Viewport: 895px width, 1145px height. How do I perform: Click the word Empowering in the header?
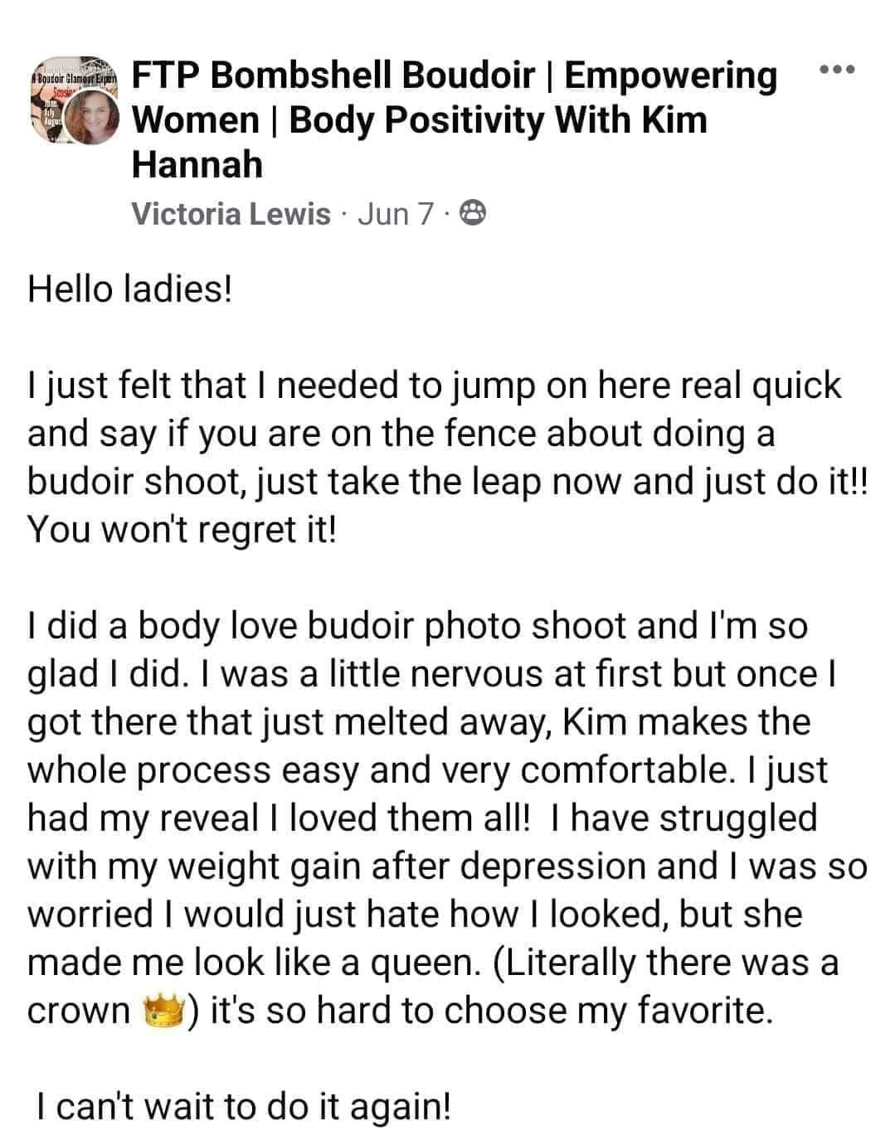pyautogui.click(x=671, y=76)
